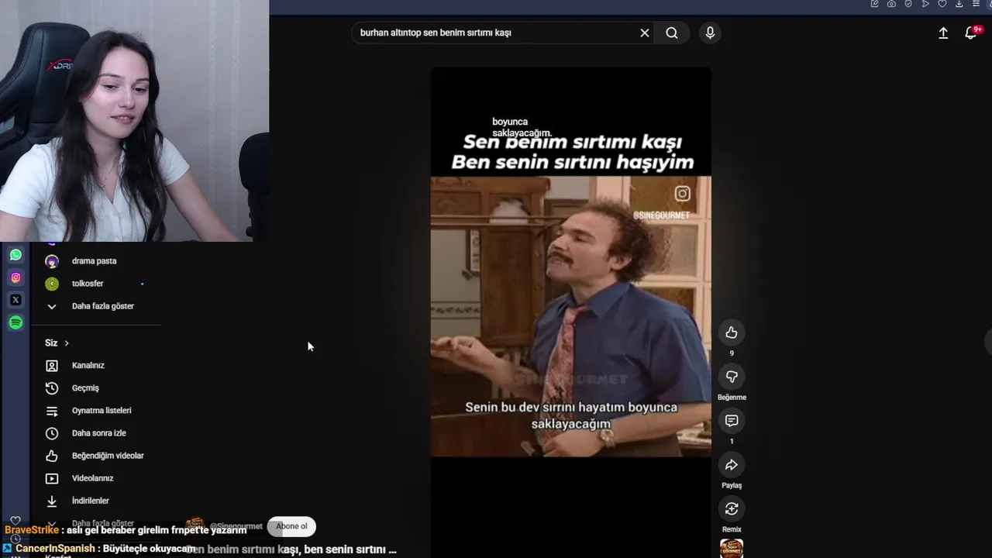The height and width of the screenshot is (558, 992).
Task: Click the browser toolbar edit/note icon
Action: click(x=875, y=4)
